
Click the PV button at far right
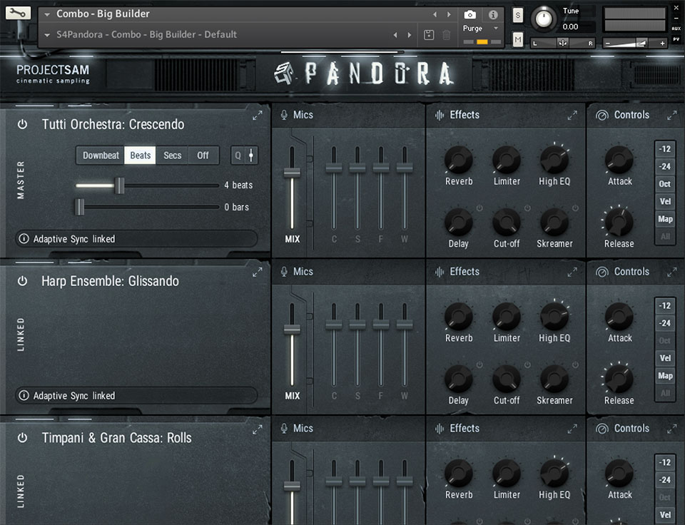pyautogui.click(x=676, y=39)
